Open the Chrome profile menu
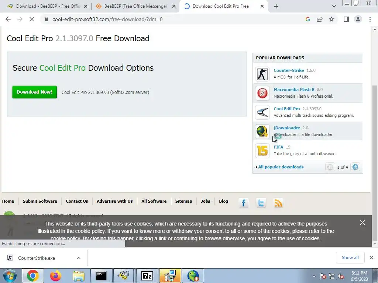This screenshot has height=283, width=378. [358, 19]
